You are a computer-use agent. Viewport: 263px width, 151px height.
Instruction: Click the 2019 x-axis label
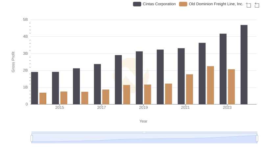click(143, 107)
